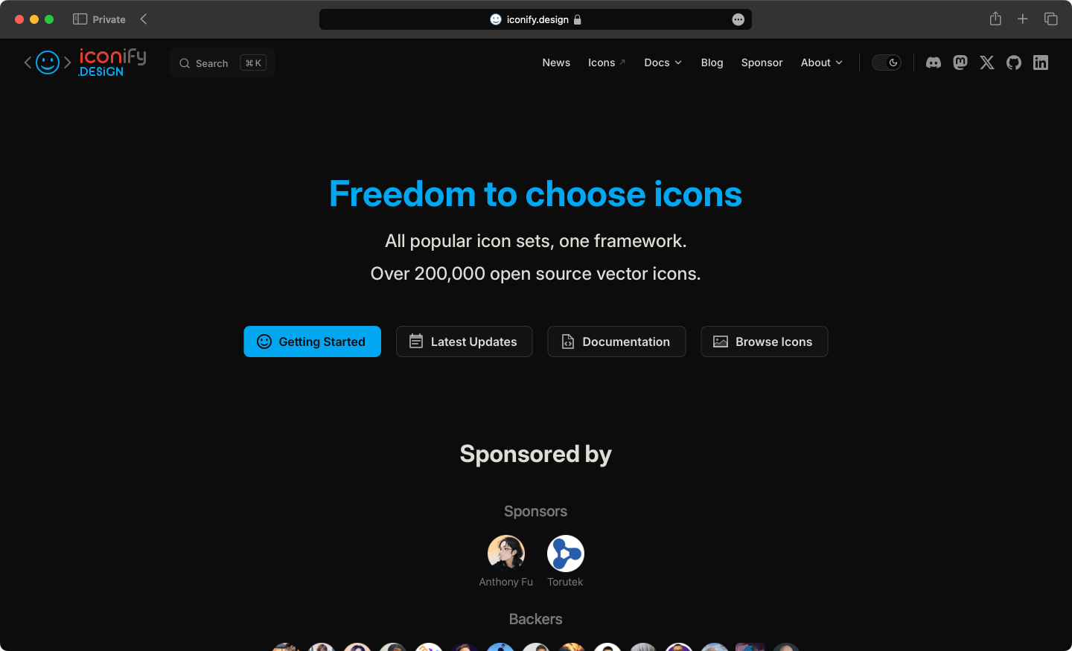Open the LinkedIn icon link
Image resolution: width=1072 pixels, height=651 pixels.
1041,62
